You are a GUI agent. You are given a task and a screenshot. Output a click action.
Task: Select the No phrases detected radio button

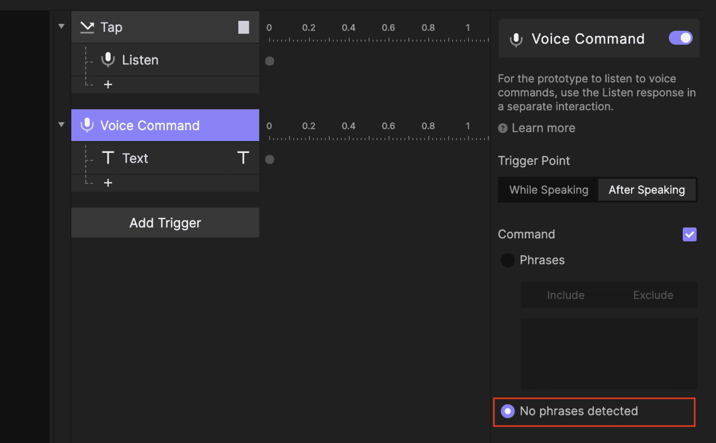click(x=508, y=411)
